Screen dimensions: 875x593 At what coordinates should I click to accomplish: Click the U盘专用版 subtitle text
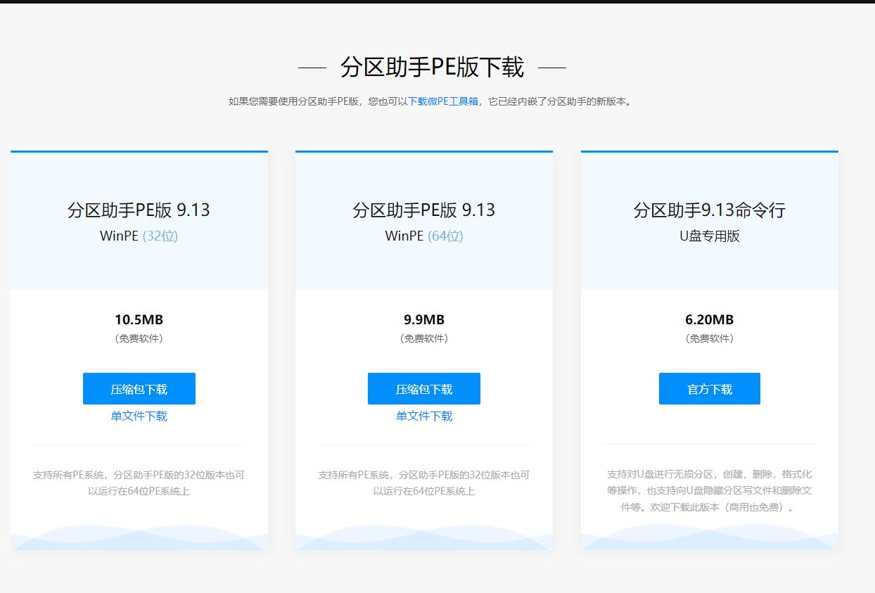[x=708, y=236]
